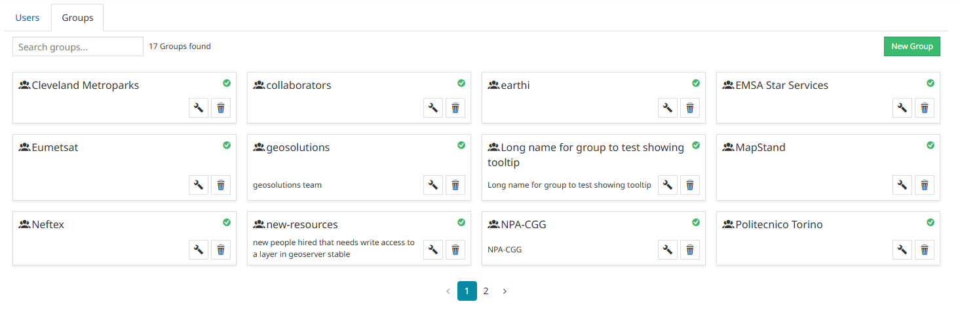Delete the MapStand group
The image size is (960, 321).
click(925, 185)
